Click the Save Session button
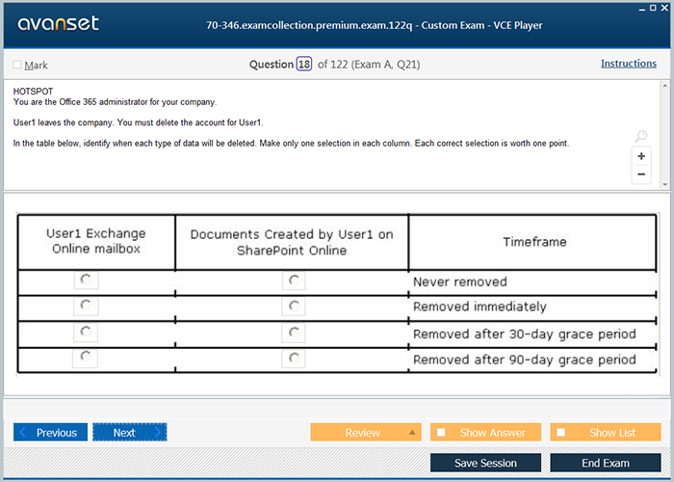This screenshot has height=482, width=674. pyautogui.click(x=485, y=463)
